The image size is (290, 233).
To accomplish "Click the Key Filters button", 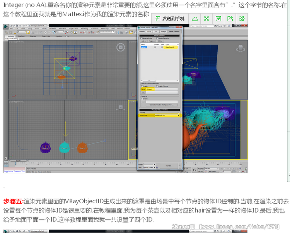I will pyautogui.click(x=213, y=172).
